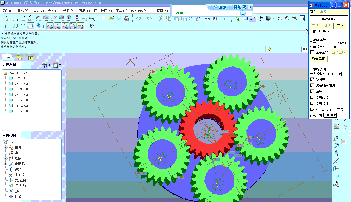Screen dimensions: 351x202
Task: Select 回放 in the mechanism tree
Action: pyautogui.click(x=18, y=197)
